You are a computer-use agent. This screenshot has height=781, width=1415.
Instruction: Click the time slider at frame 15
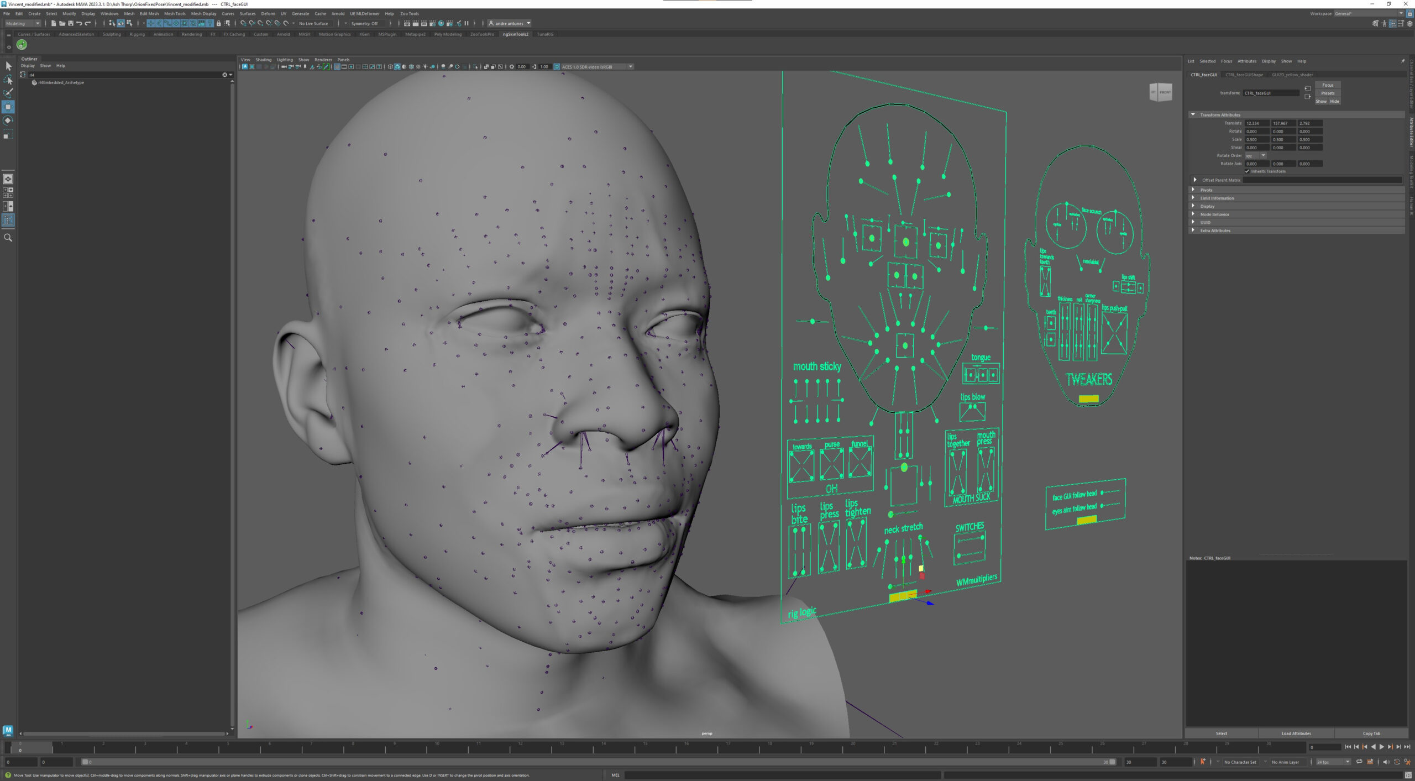(x=645, y=747)
